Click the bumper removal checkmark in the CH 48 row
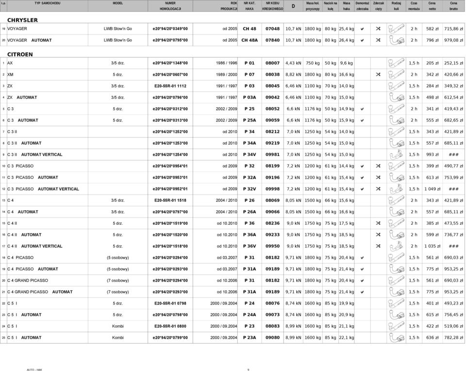The image size is (466, 371). [362, 29]
